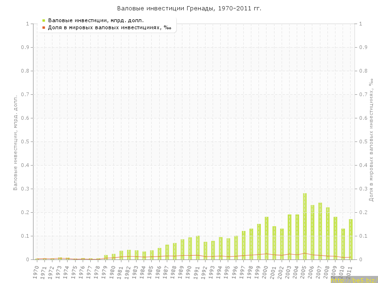Open the be5.biz link in the corner
The height and width of the screenshot is (283, 378).
(x=353, y=280)
